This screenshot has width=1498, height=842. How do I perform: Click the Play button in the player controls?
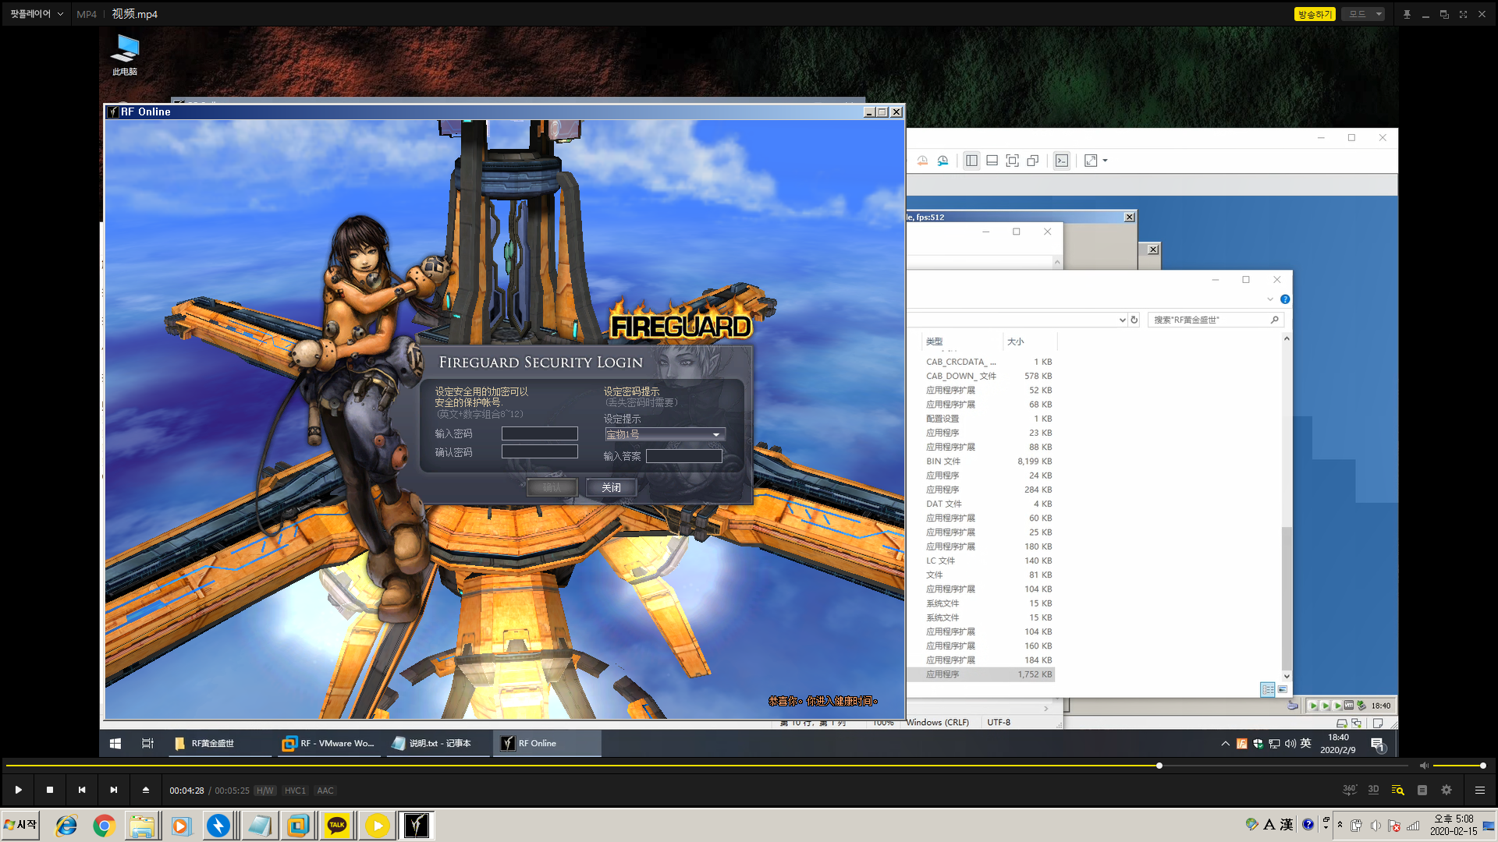tap(18, 790)
